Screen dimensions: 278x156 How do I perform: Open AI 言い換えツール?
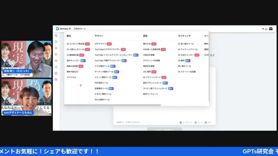186,44
